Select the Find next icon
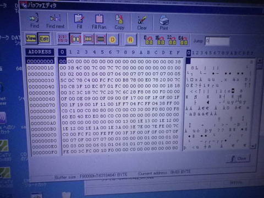 [x=55, y=21]
